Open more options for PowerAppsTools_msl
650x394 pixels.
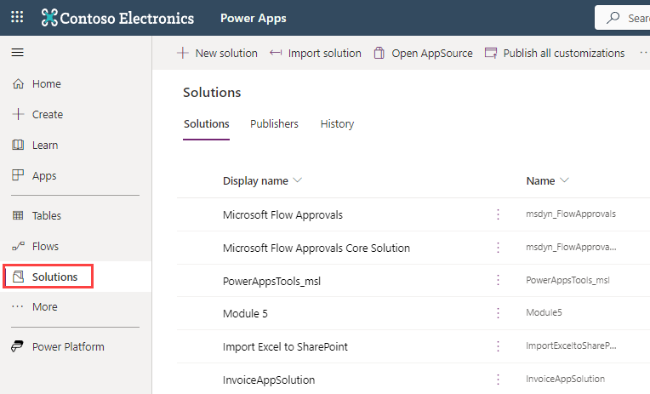point(498,280)
